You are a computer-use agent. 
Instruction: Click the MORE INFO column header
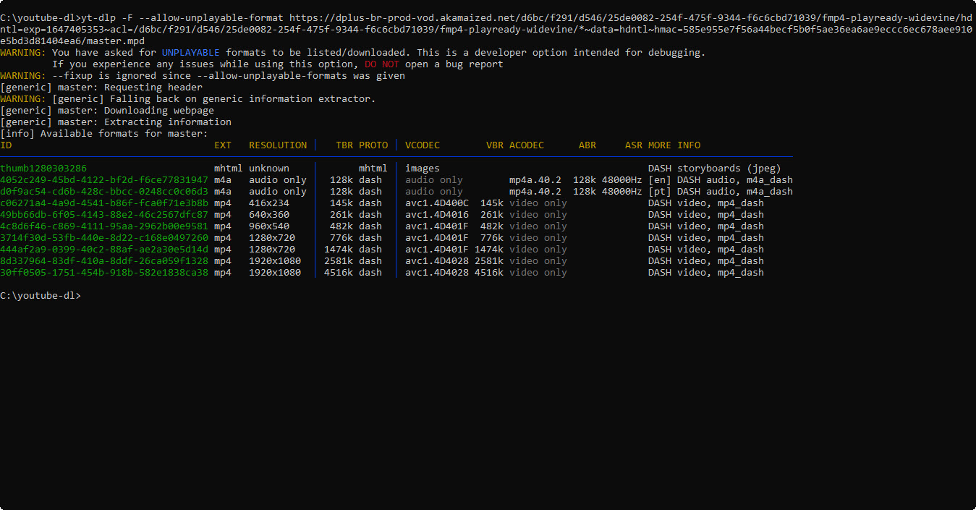pos(674,145)
